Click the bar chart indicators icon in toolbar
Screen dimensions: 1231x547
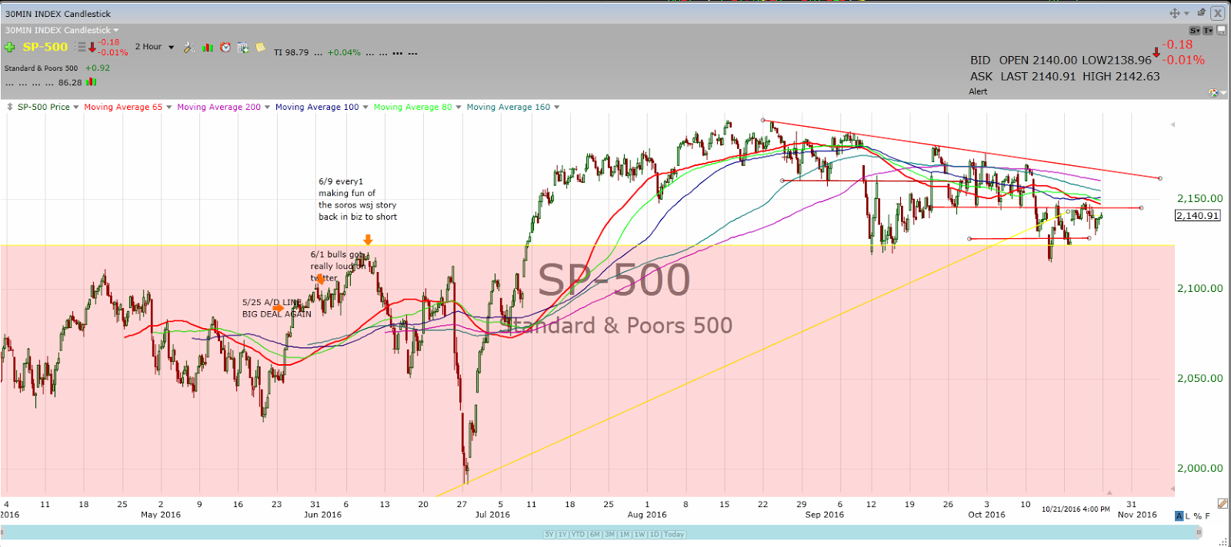pos(208,48)
